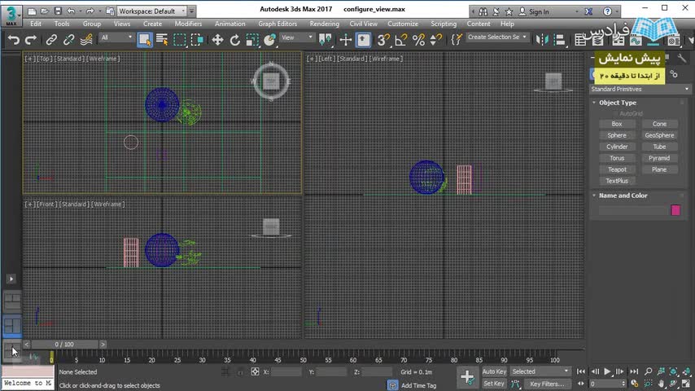This screenshot has width=695, height=391.
Task: Open Key Filters dialog
Action: pos(547,384)
